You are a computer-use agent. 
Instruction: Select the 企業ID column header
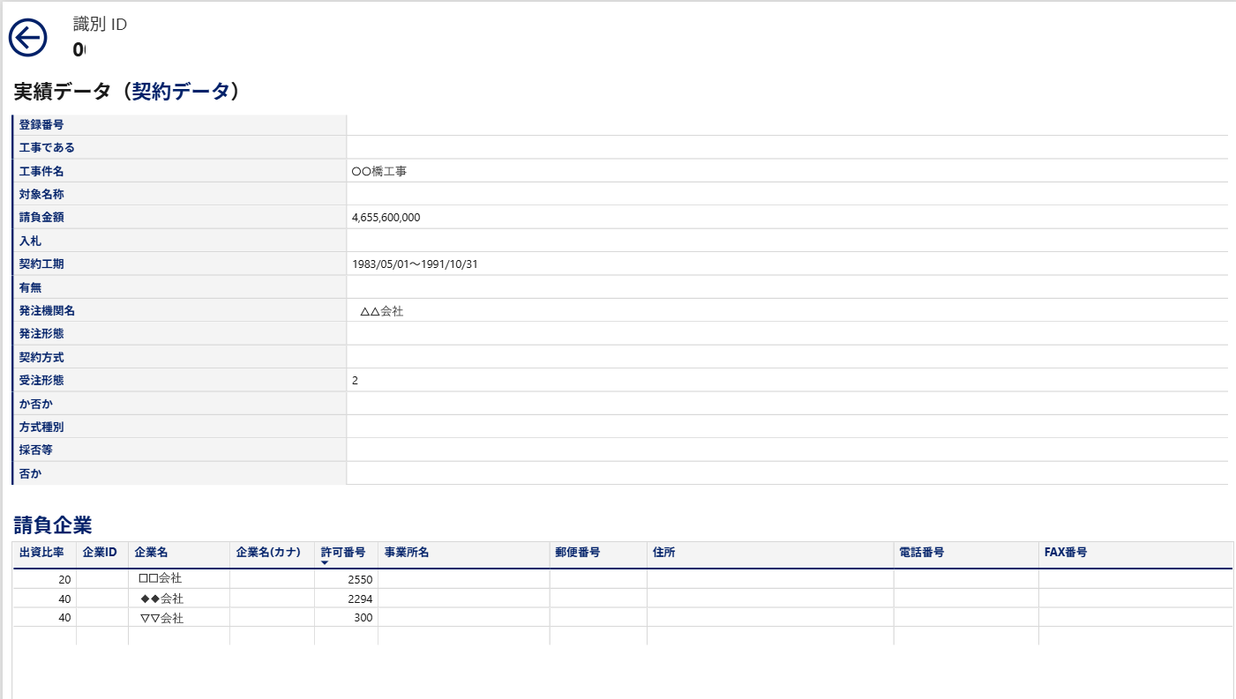[x=100, y=553]
